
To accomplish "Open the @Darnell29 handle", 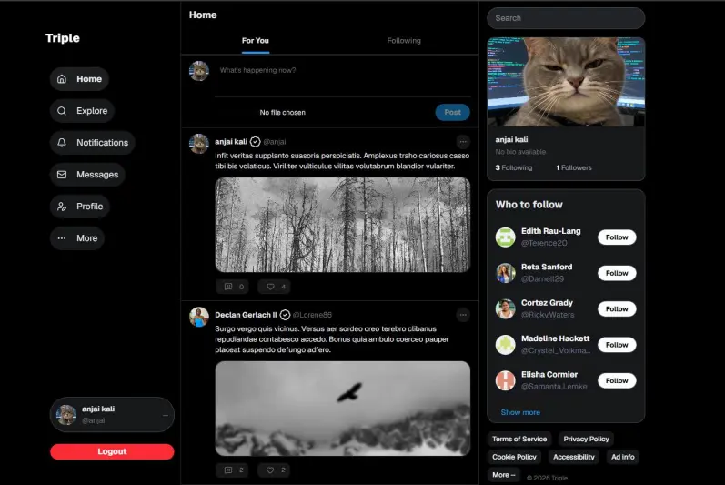I will pyautogui.click(x=542, y=279).
